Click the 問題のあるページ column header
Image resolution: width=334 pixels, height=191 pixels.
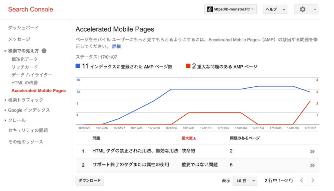[245, 138]
